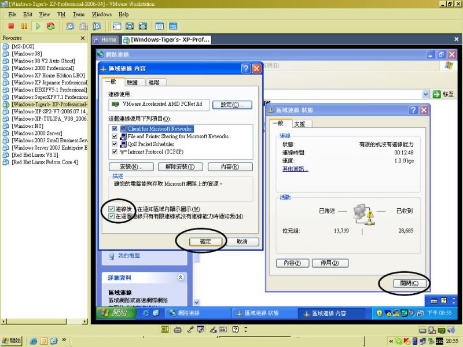
Task: Click the security shield icon in guest tray
Action: tap(380, 313)
